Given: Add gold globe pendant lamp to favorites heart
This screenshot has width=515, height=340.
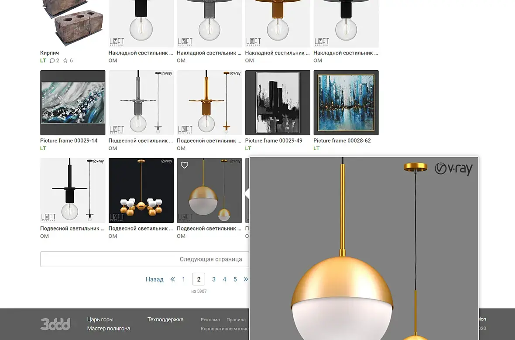Looking at the screenshot, I should [x=185, y=165].
